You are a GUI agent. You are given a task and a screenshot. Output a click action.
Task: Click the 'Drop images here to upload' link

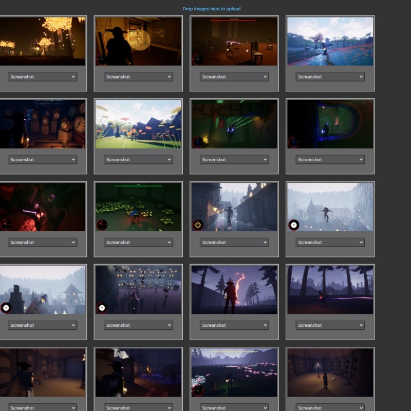[x=211, y=9]
